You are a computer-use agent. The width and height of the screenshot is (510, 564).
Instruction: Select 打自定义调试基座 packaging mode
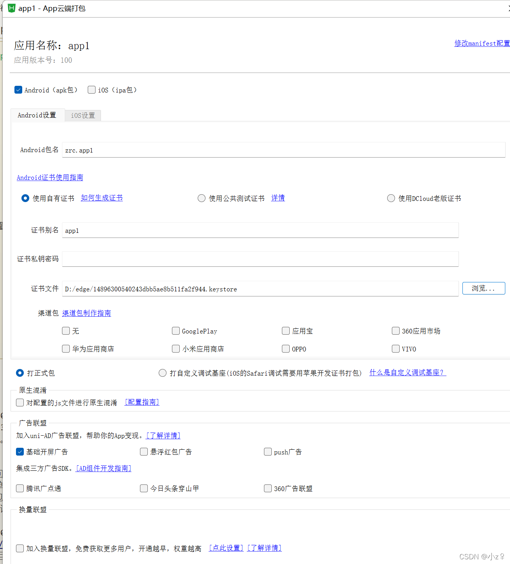pyautogui.click(x=163, y=373)
